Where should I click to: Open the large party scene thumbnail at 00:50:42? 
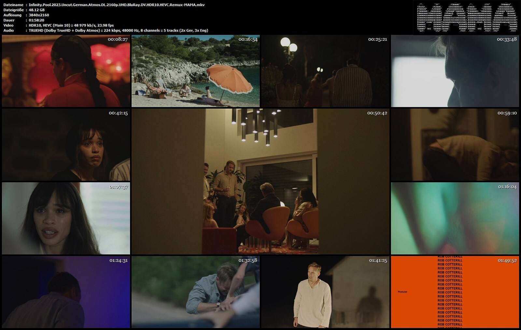pos(260,181)
